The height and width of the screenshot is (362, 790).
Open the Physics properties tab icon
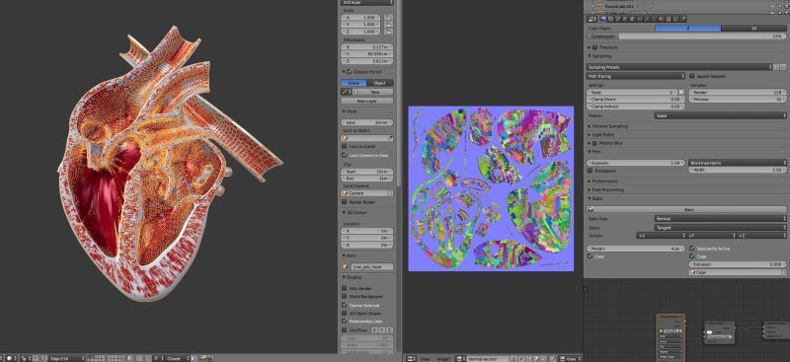click(682, 19)
